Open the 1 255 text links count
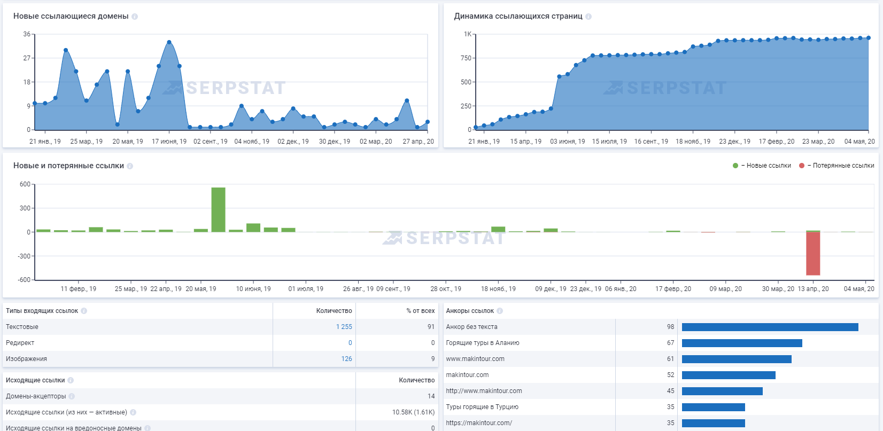 [x=344, y=327]
